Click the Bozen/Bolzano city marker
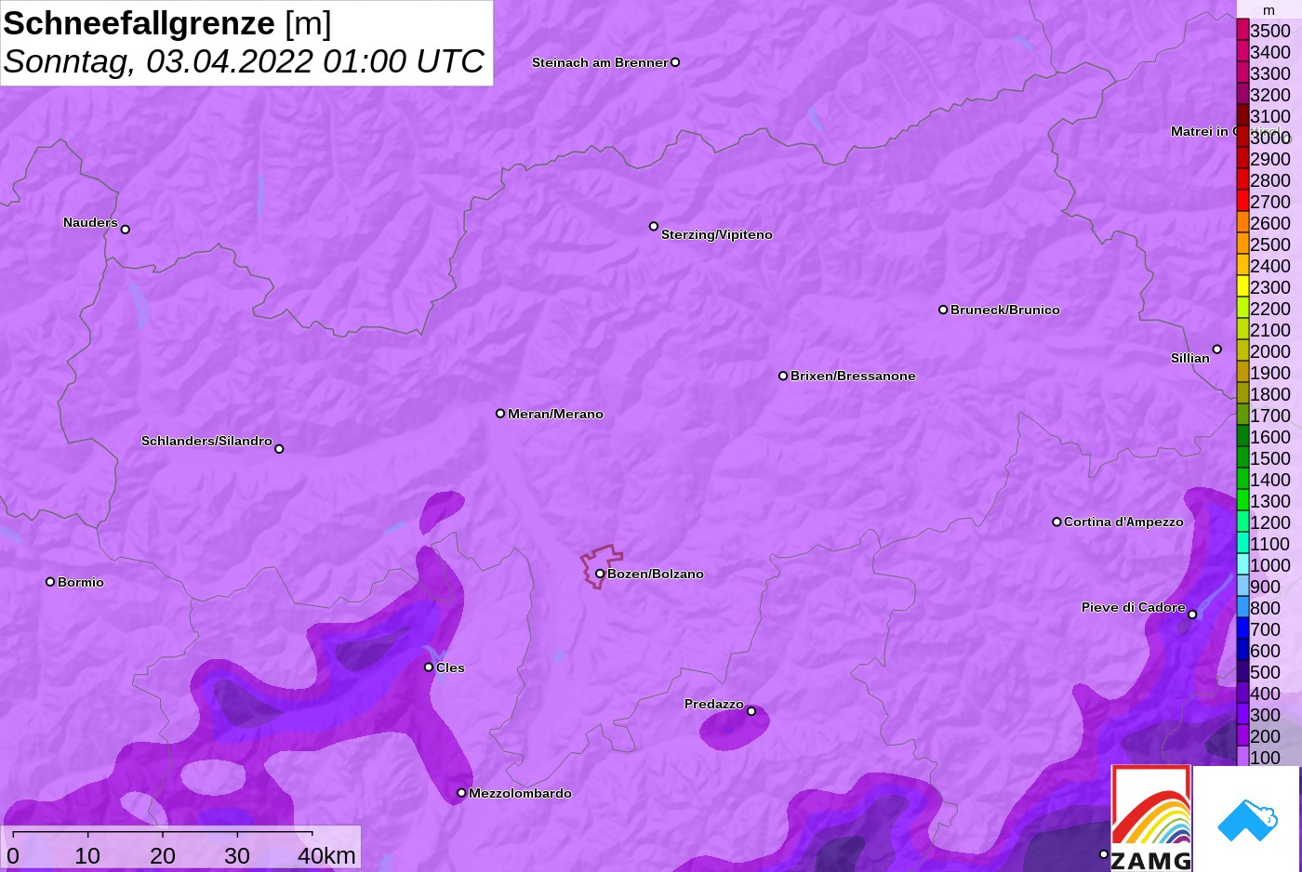Screen dimensions: 1302x872 [x=600, y=574]
